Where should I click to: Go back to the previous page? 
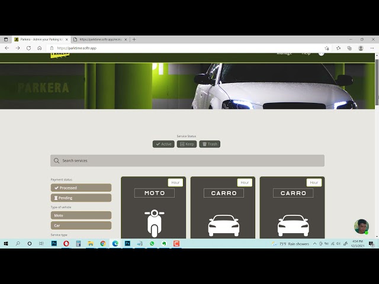coord(7,48)
